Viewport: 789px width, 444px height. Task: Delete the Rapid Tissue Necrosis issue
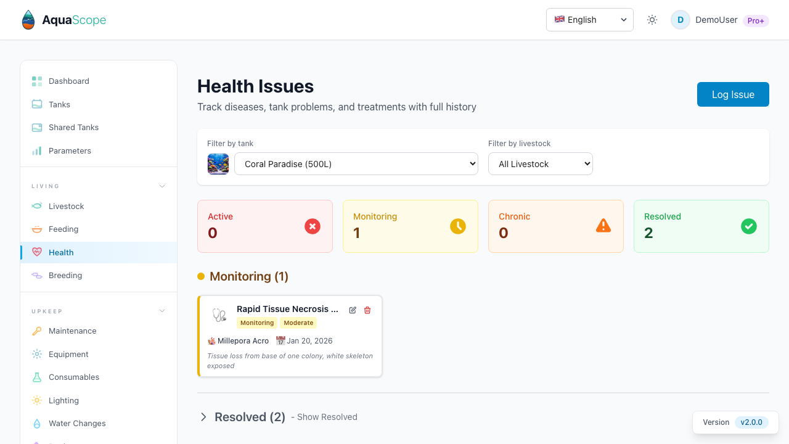(x=367, y=310)
